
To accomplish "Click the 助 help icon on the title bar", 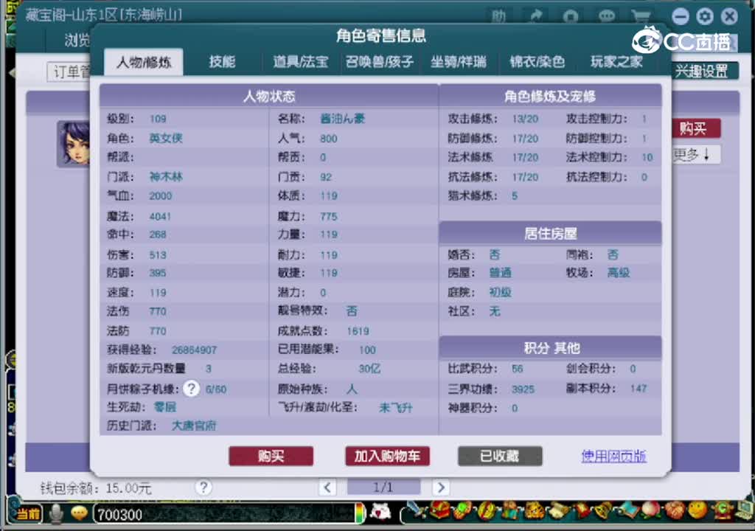I will point(499,16).
